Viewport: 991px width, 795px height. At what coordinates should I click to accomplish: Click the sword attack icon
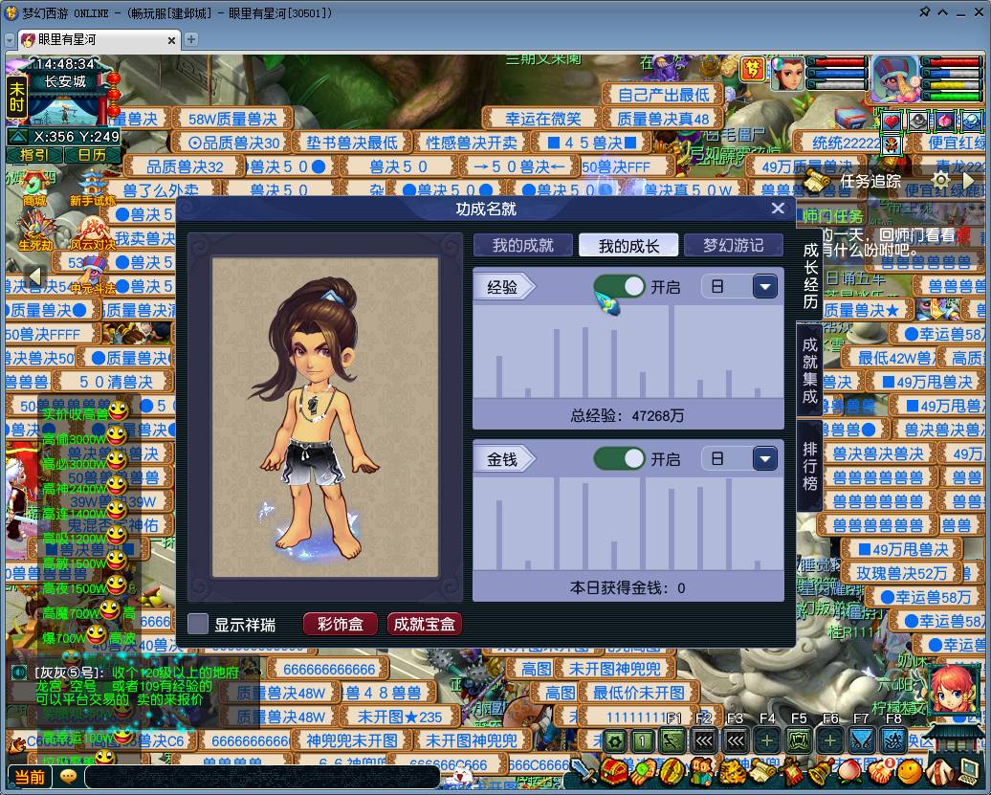[x=584, y=771]
